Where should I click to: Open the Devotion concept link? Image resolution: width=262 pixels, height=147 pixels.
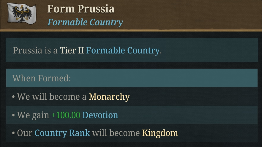(x=100, y=115)
